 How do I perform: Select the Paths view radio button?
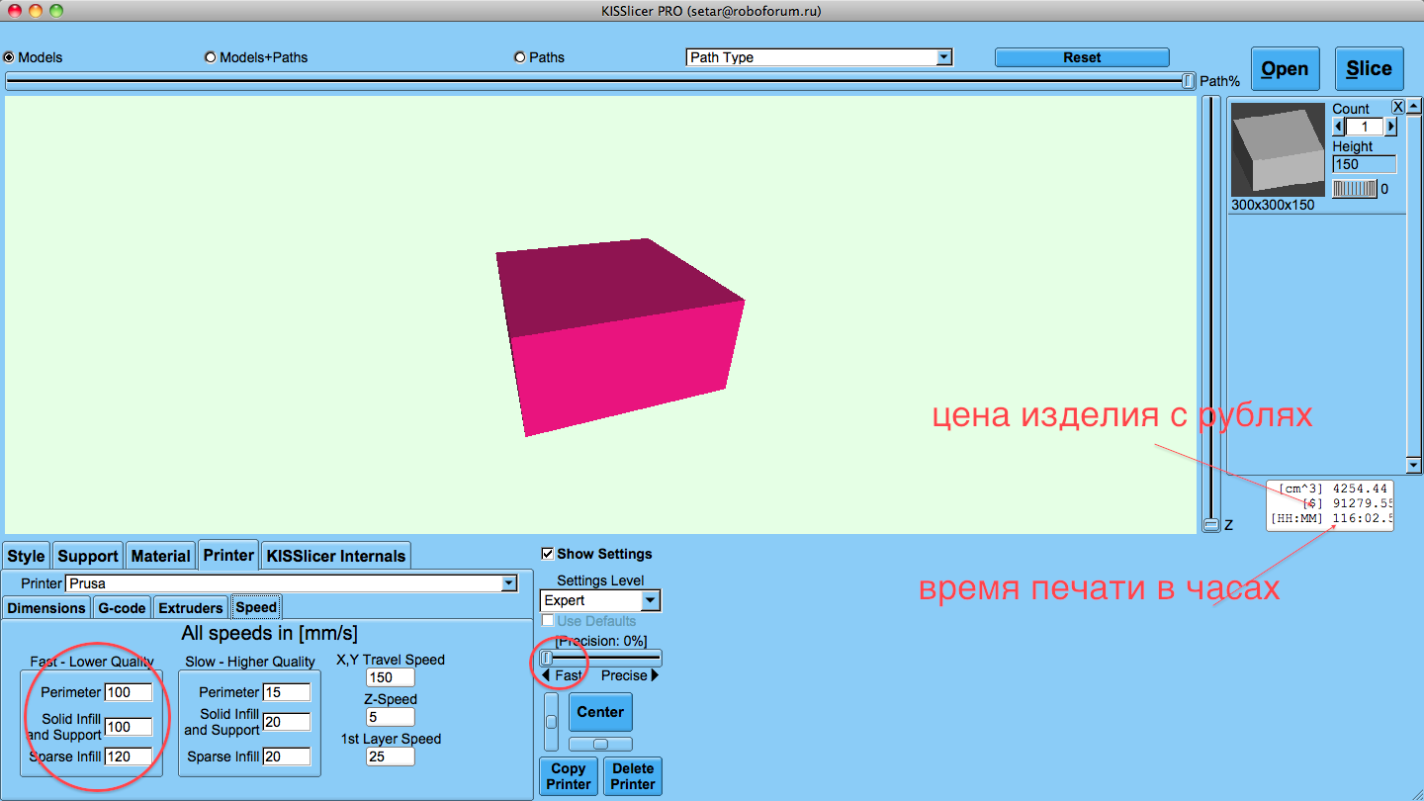tap(520, 57)
